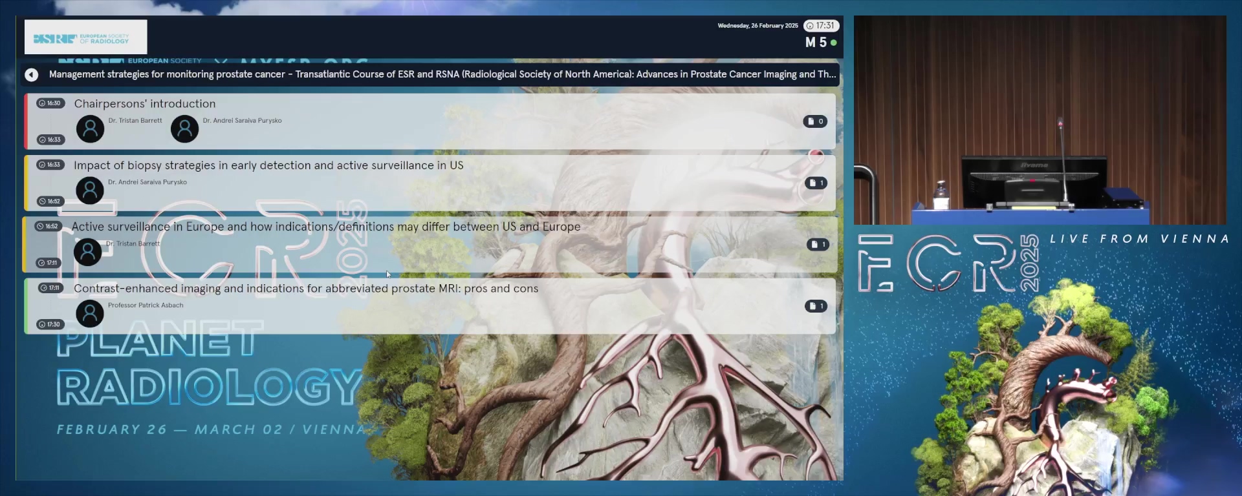Click the live camera video of the podium
Screen dimensions: 1242x496
(1040, 120)
